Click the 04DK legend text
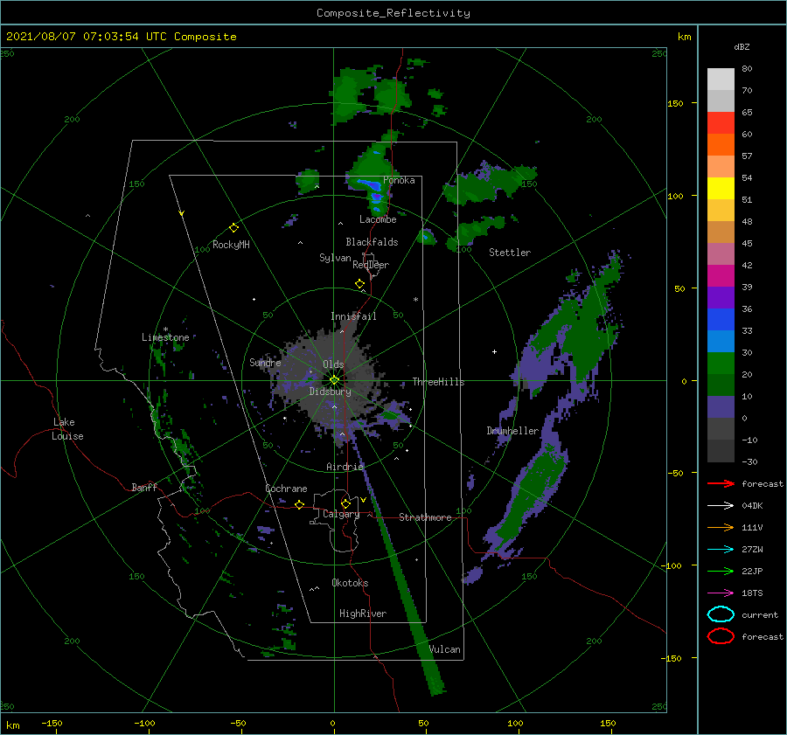Screen dimensions: 787x735 [752, 505]
